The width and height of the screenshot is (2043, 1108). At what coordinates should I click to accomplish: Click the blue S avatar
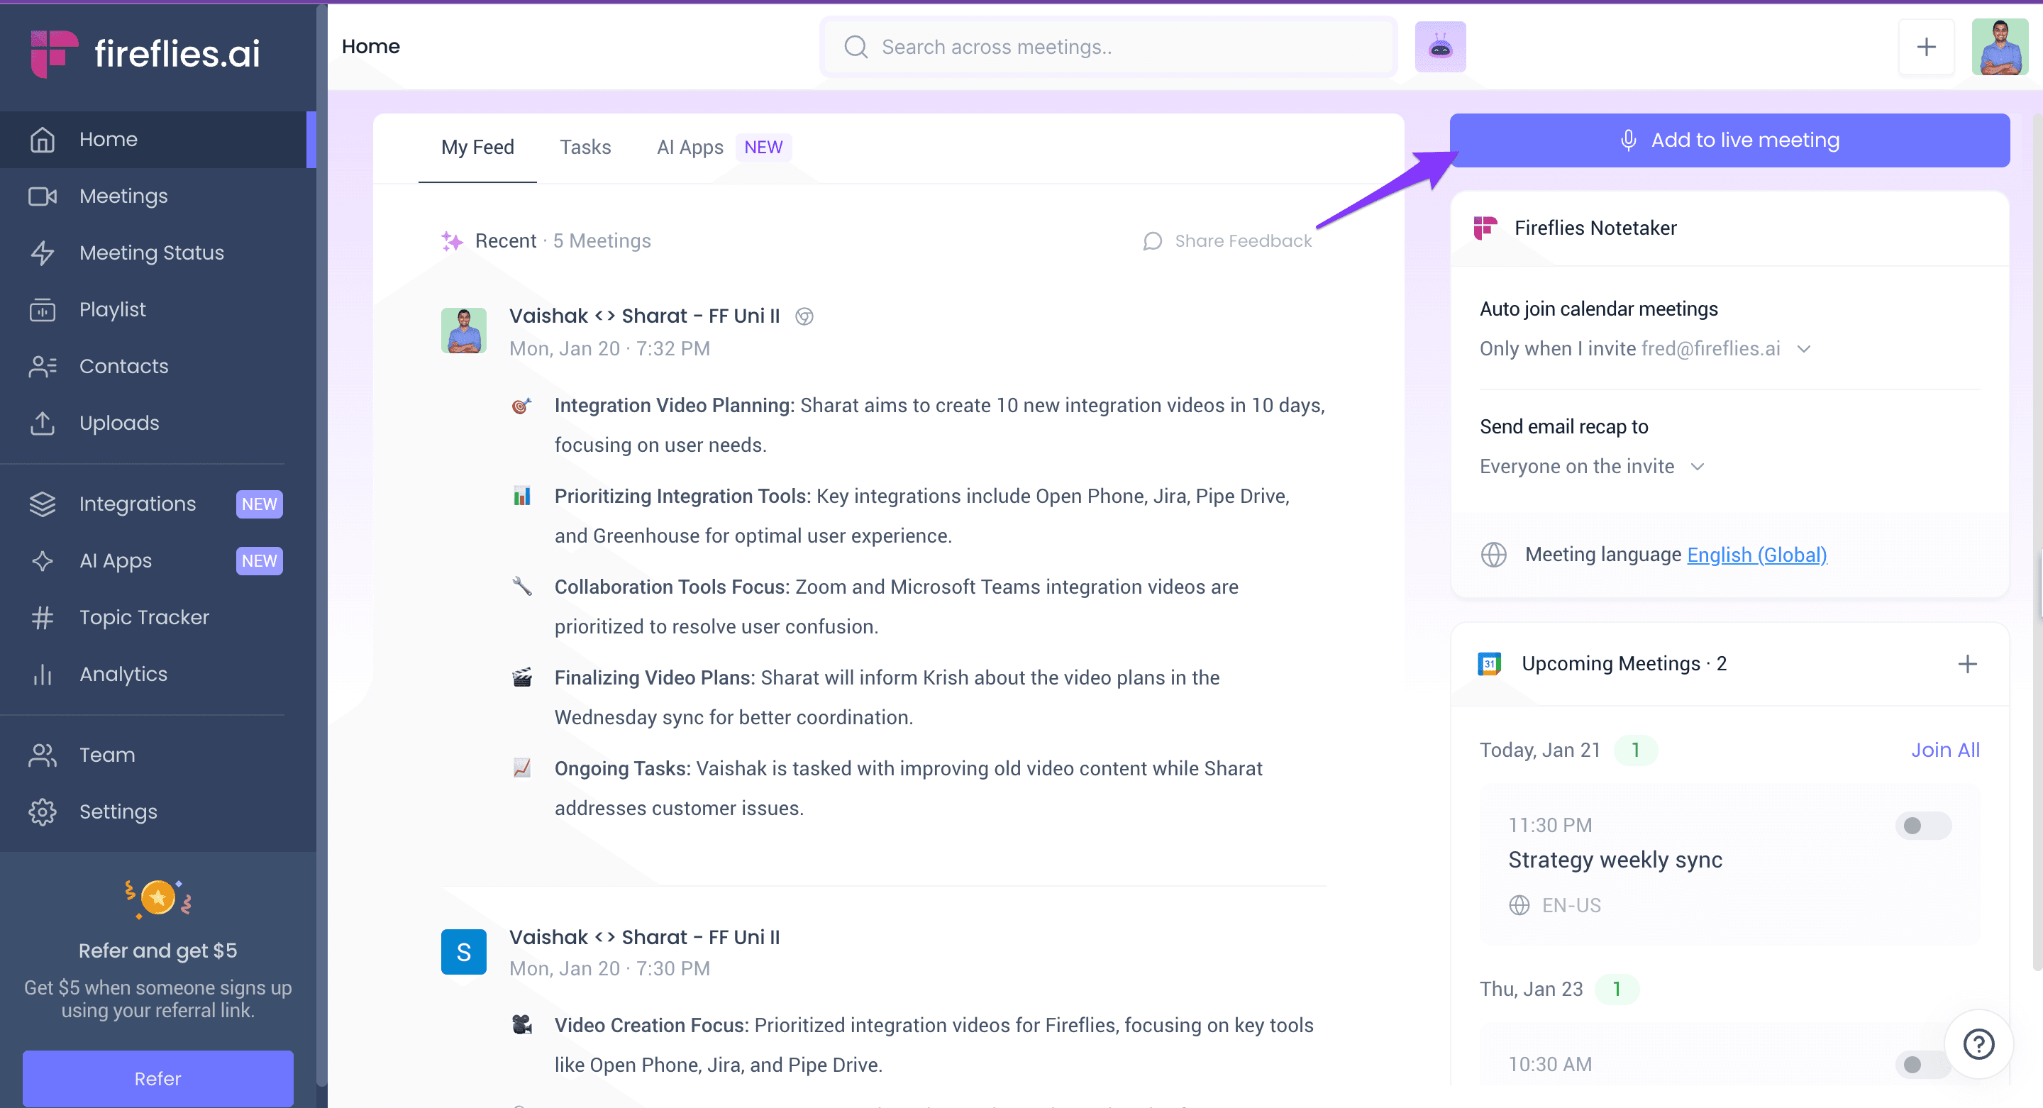[463, 952]
